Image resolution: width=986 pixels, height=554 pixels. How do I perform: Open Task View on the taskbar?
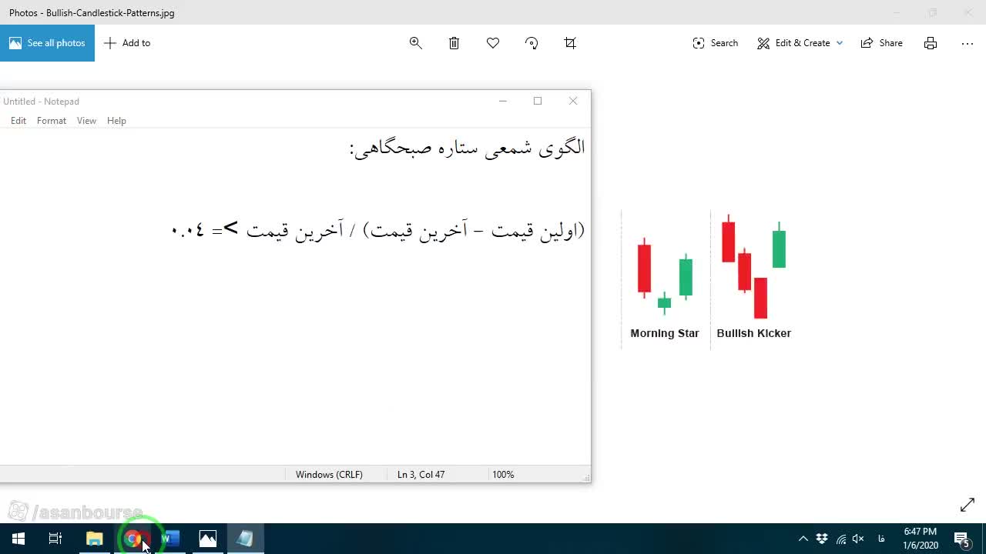pyautogui.click(x=55, y=539)
